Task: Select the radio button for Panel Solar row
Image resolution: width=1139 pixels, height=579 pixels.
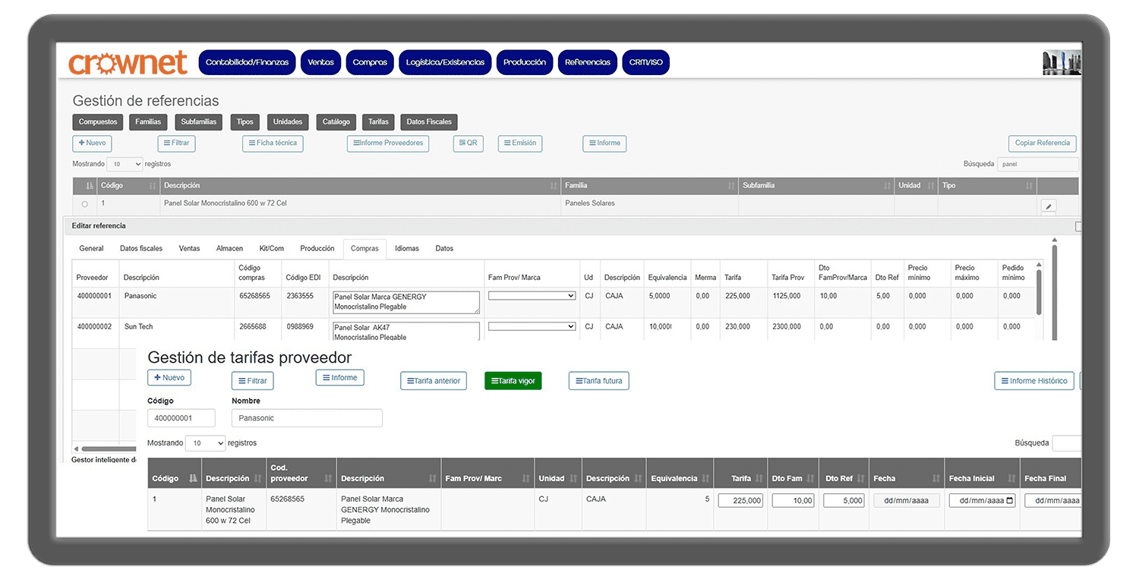Action: coord(84,204)
